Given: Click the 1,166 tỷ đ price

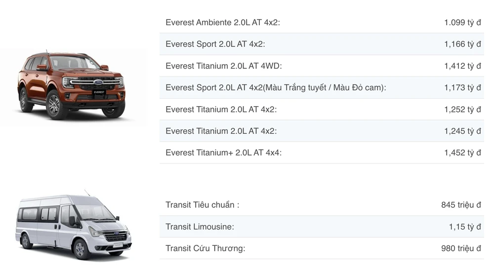Looking at the screenshot, I should point(462,44).
